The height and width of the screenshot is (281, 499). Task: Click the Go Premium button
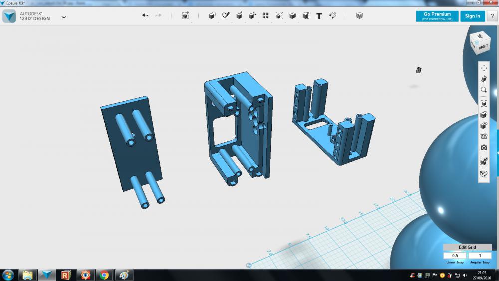pos(437,16)
